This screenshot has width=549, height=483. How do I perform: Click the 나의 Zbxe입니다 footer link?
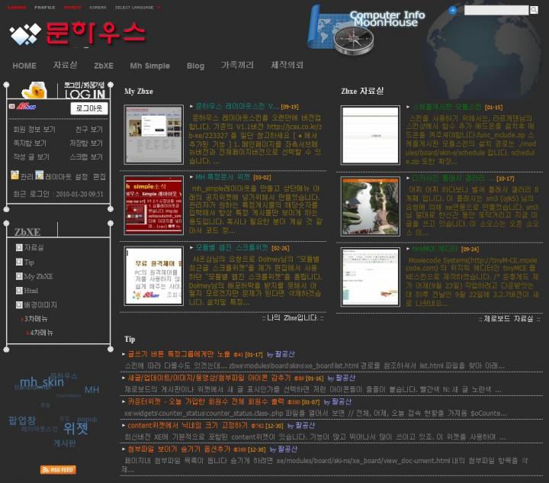point(293,317)
